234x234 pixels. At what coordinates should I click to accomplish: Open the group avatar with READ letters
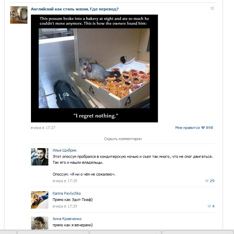tap(19, 15)
